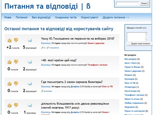The width and height of the screenshot is (153, 115).
Task: Open sidebar section 'Закон і держава'
Action: click(133, 71)
